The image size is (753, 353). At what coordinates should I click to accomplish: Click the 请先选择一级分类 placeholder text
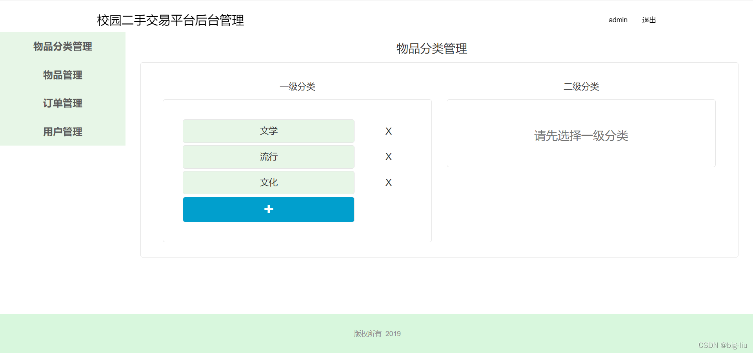coord(581,136)
